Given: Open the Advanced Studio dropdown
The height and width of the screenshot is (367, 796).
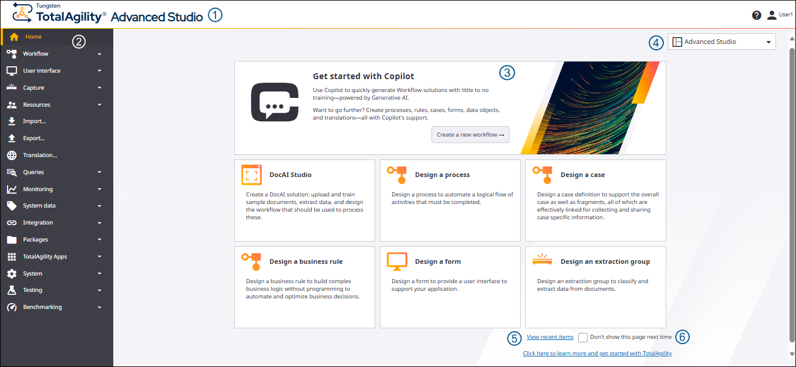Looking at the screenshot, I should click(x=722, y=42).
